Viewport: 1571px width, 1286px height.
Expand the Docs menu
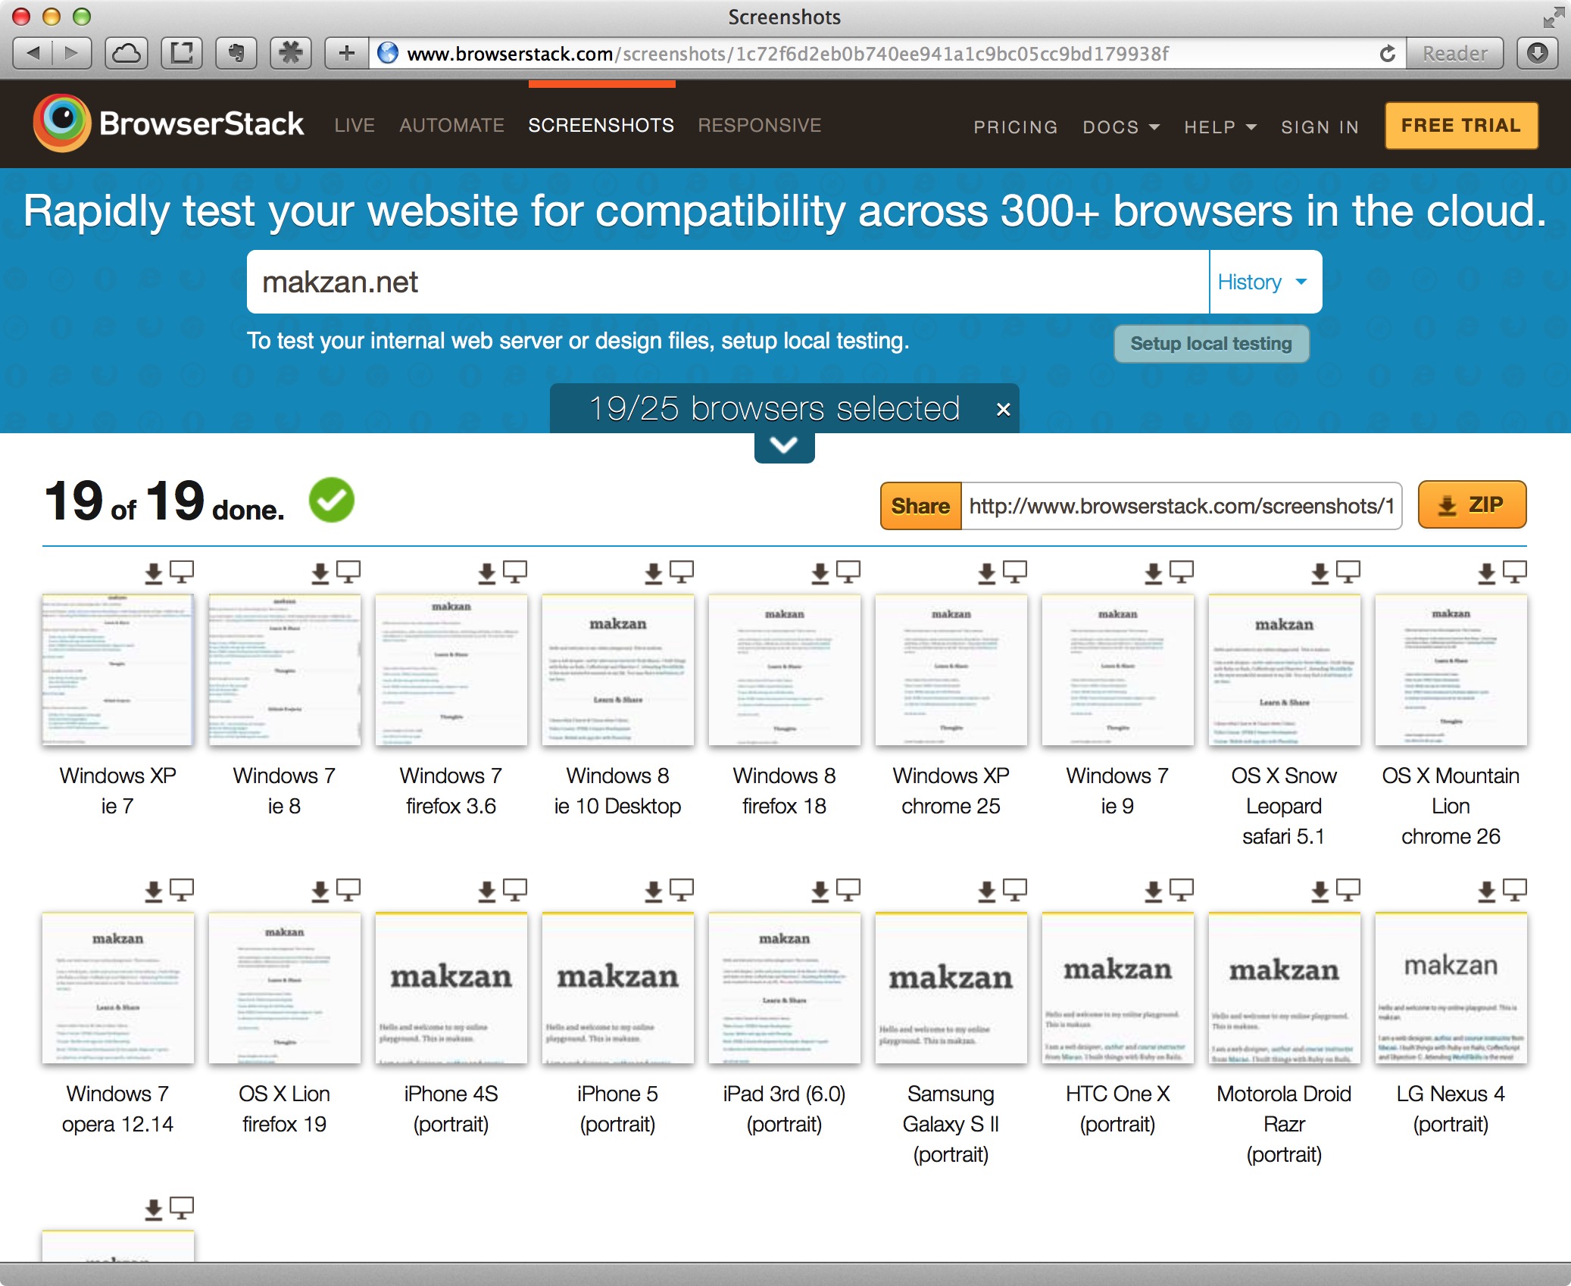[x=1120, y=126]
